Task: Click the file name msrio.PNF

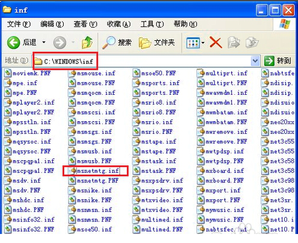Action: click(x=157, y=132)
